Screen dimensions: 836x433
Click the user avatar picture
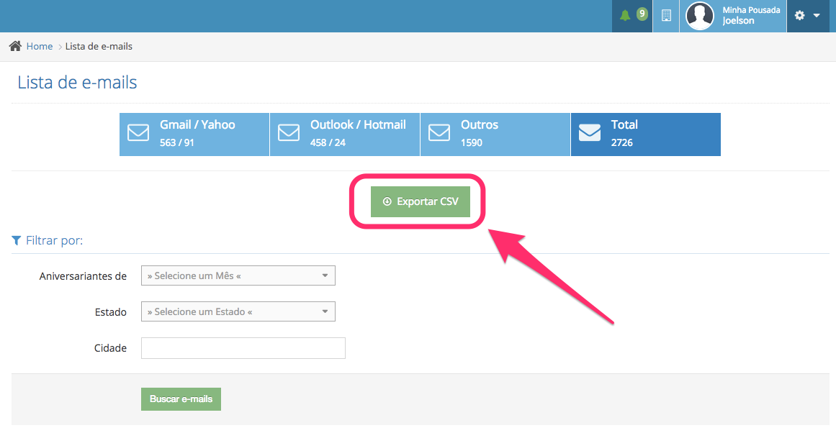click(x=699, y=16)
